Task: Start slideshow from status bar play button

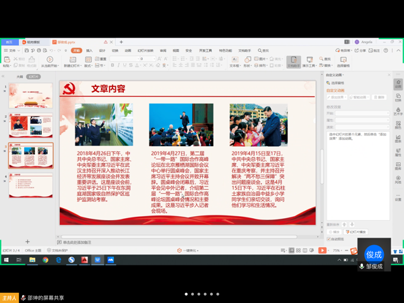Action: point(323,250)
